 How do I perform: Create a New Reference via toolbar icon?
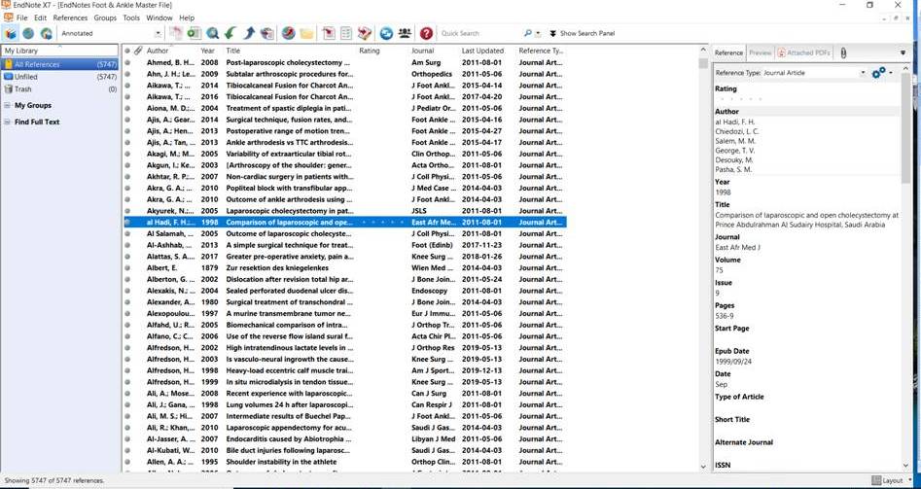coord(194,33)
